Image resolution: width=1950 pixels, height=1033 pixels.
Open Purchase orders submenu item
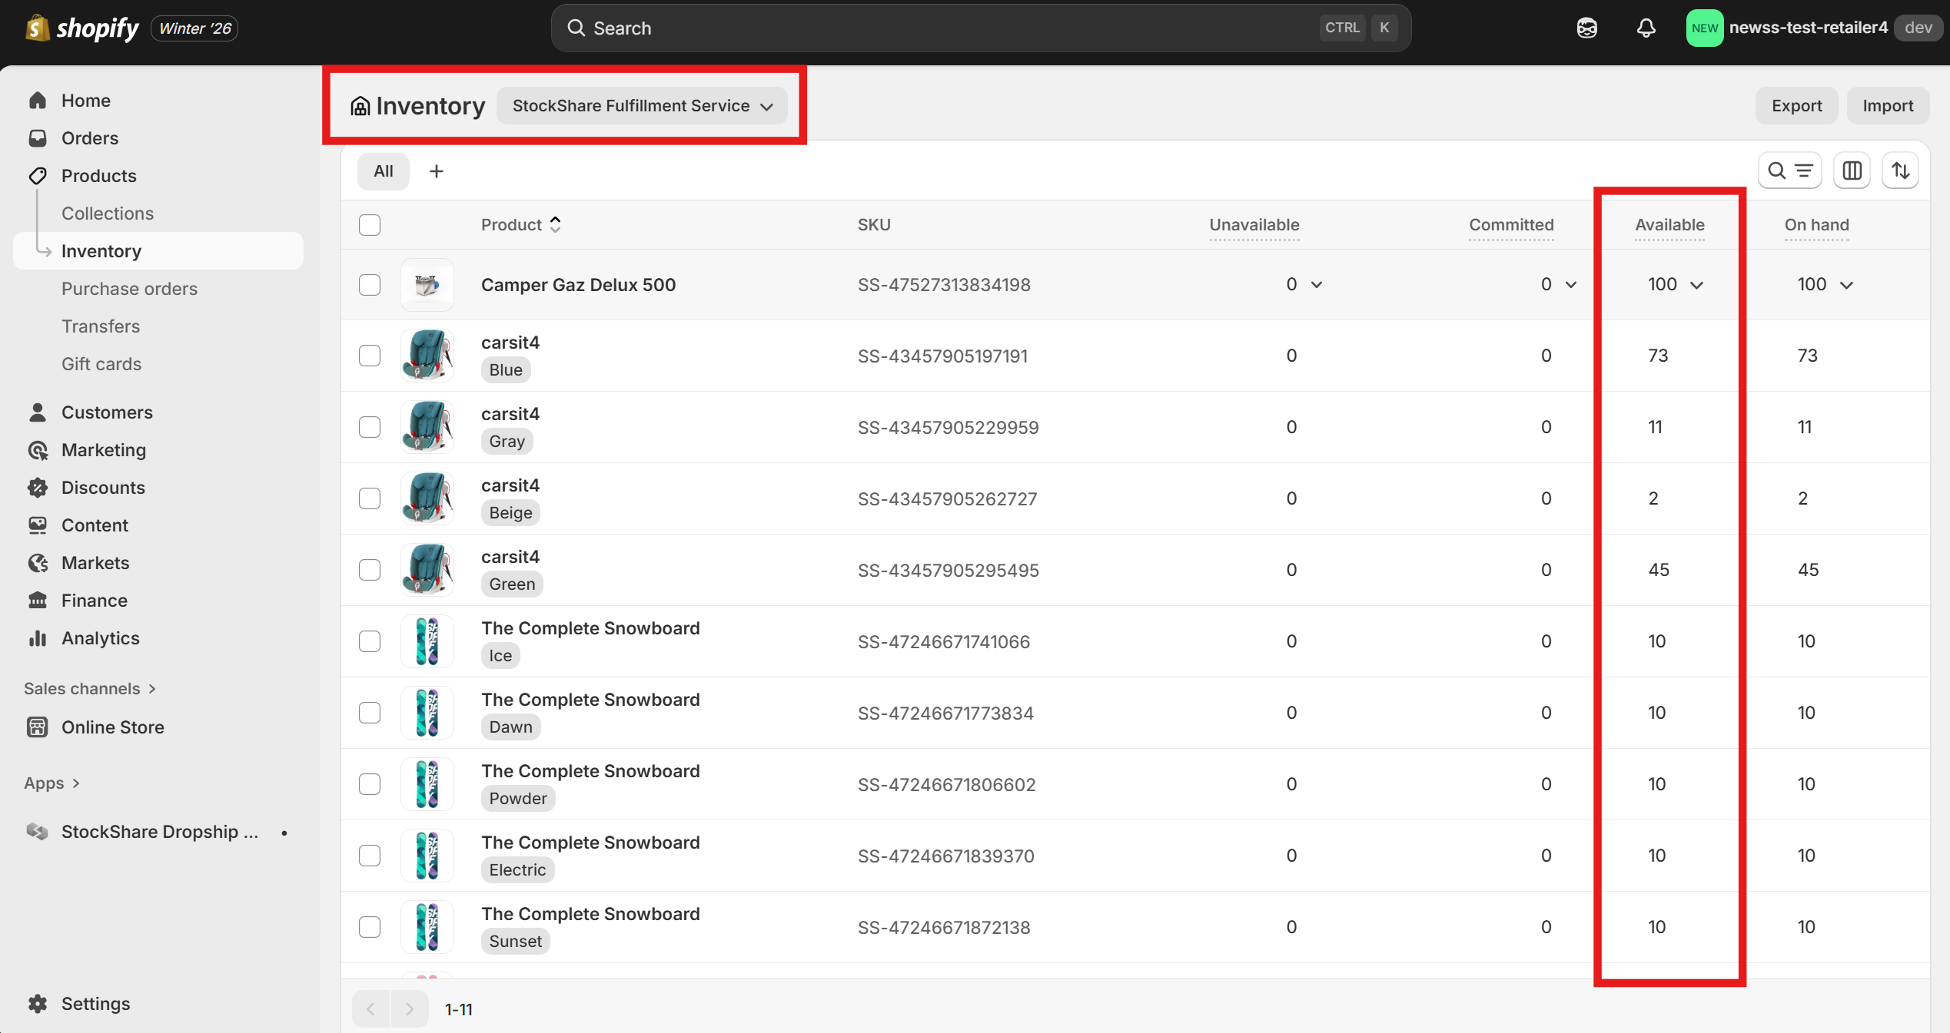129,289
